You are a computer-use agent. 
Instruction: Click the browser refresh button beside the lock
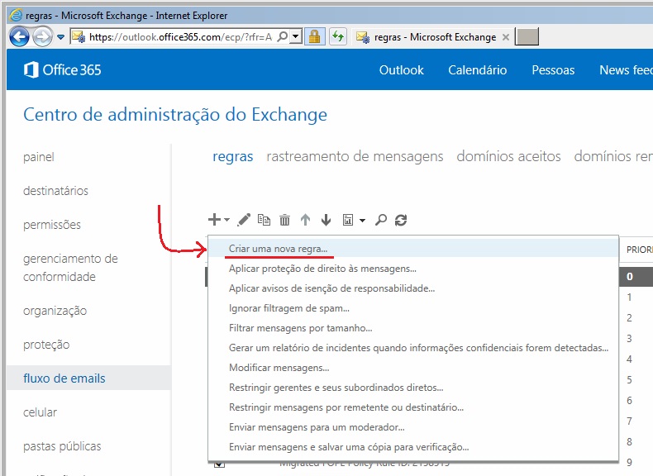(x=338, y=36)
